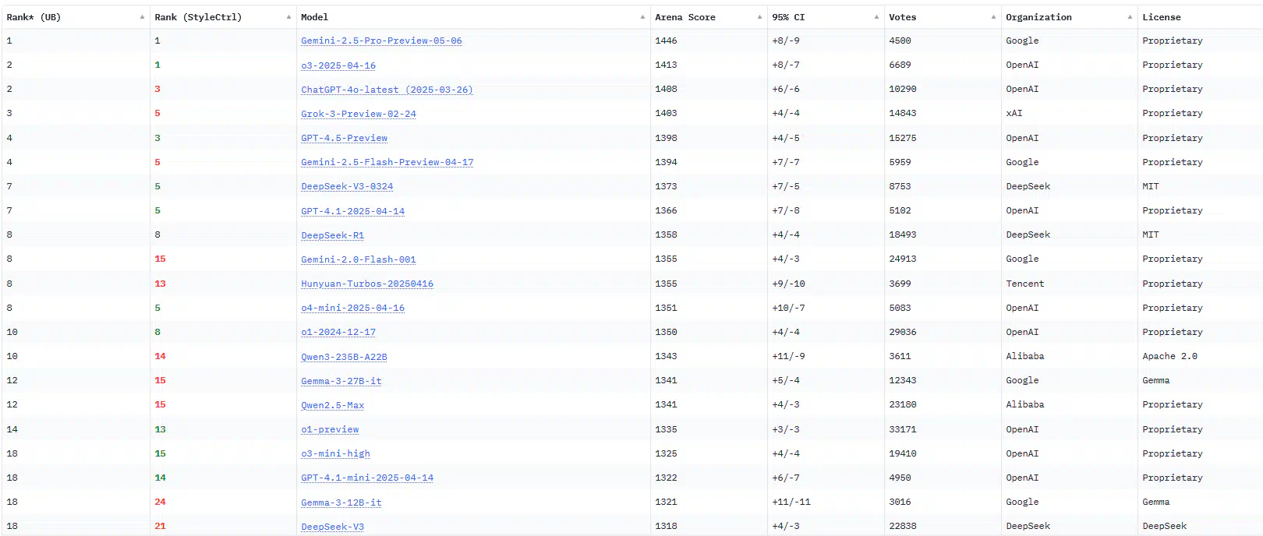Select the Votes value 4500
Image resolution: width=1263 pixels, height=536 pixels.
coord(900,41)
